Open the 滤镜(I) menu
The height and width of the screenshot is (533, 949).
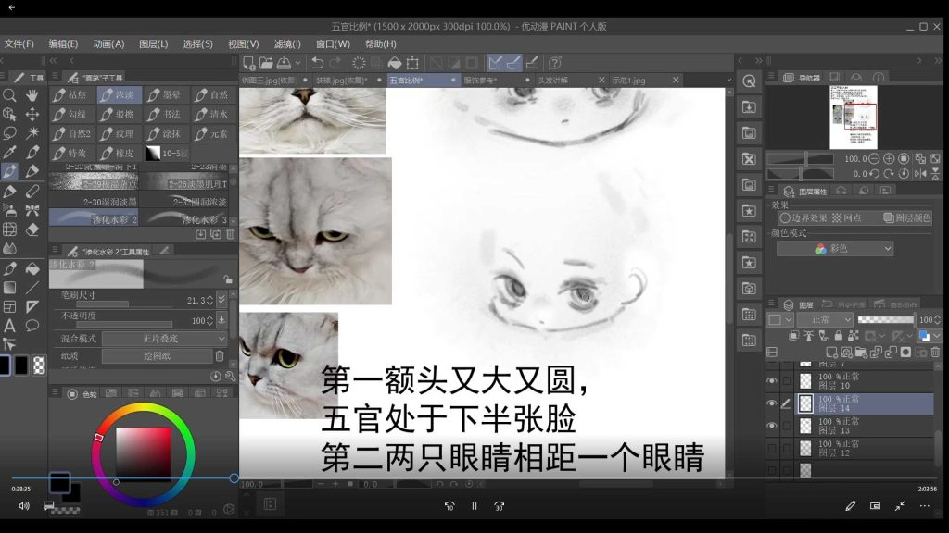tap(287, 44)
